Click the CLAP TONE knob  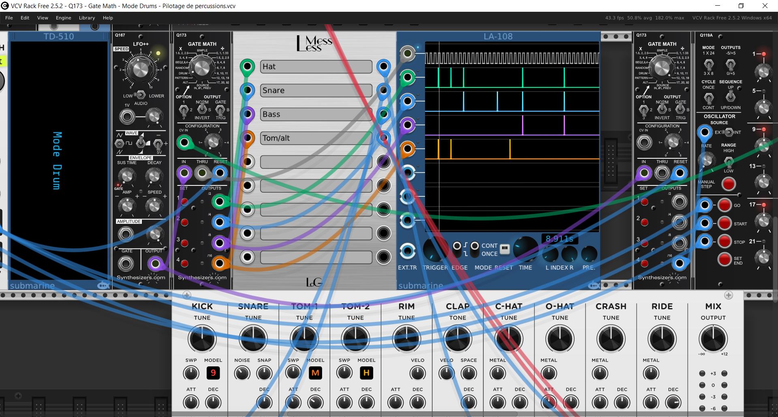[x=457, y=339]
